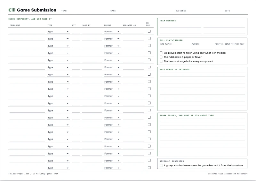The width and height of the screenshot is (256, 181).
Task: Check 'A group who had never seen the game' box
Action: pyautogui.click(x=161, y=166)
